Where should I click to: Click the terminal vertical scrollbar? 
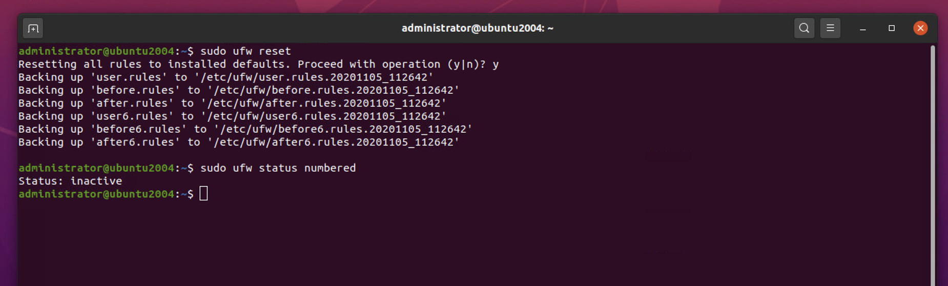tap(933, 164)
